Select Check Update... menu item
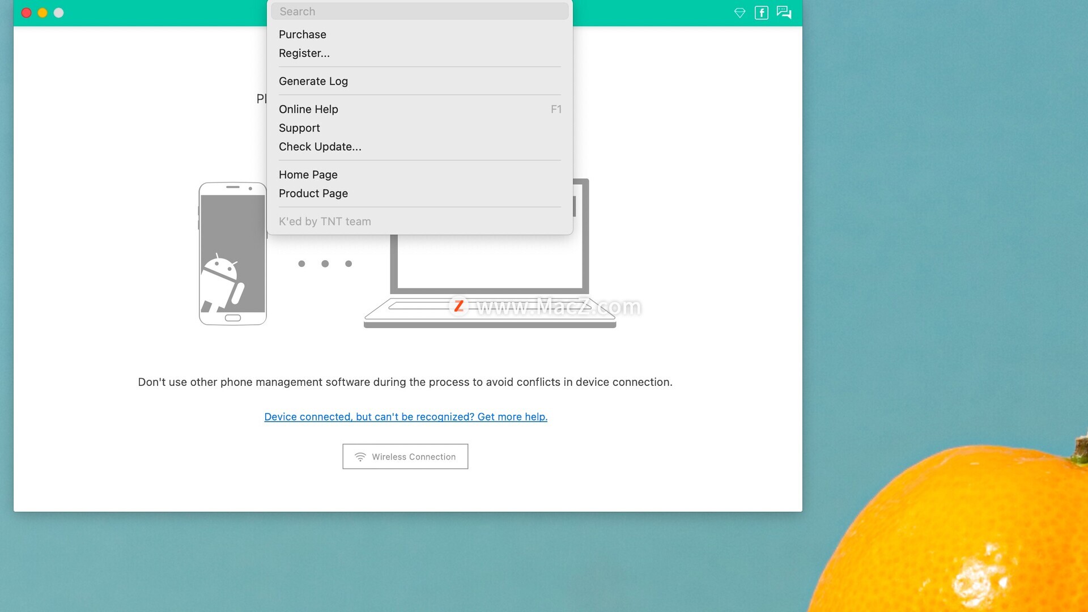The image size is (1088, 612). pyautogui.click(x=420, y=147)
